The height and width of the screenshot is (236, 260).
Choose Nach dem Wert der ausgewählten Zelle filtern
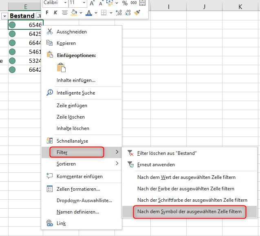pos(189,177)
